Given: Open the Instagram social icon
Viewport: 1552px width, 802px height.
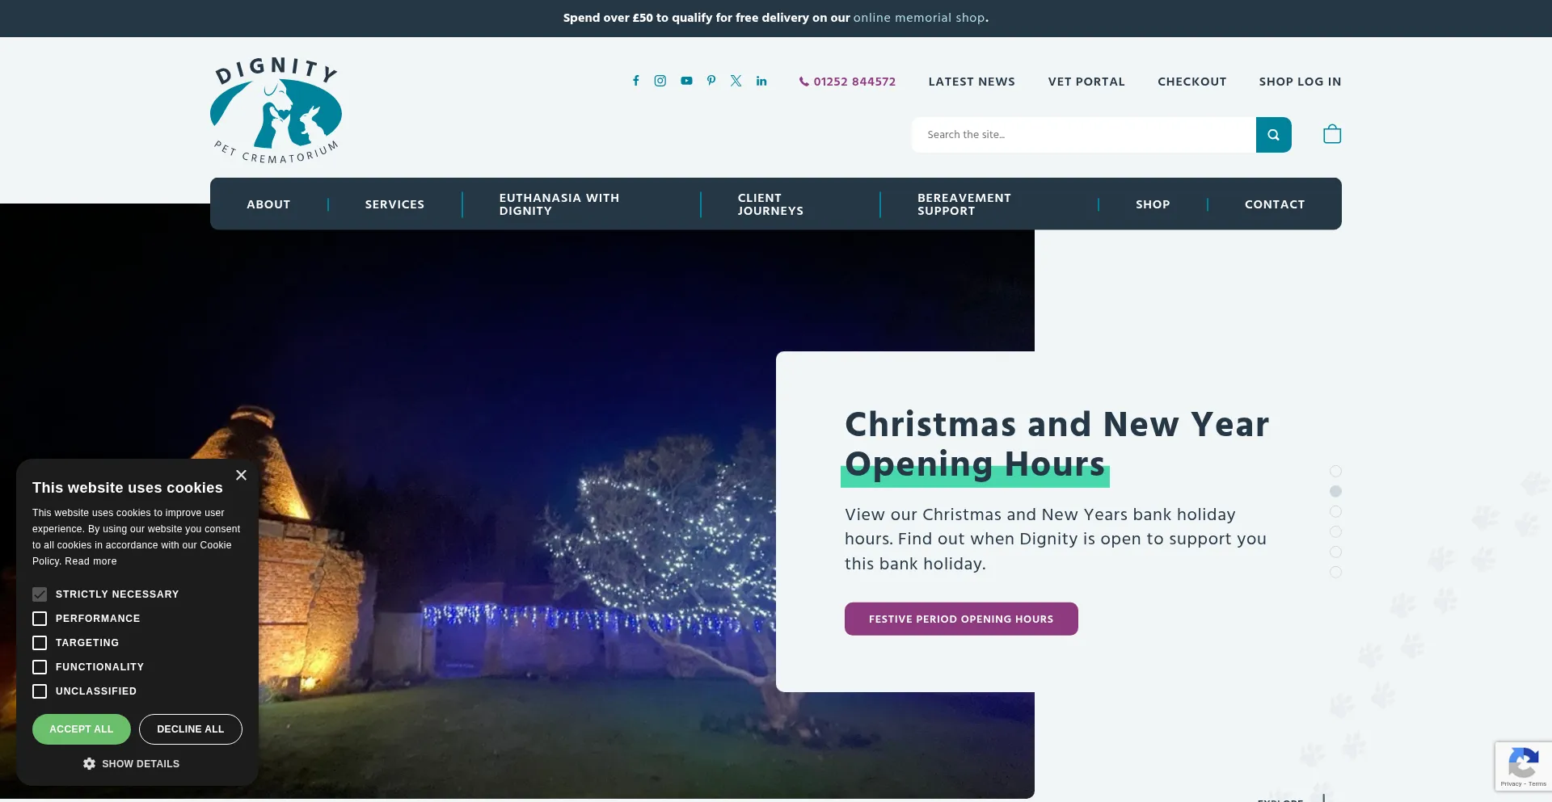Looking at the screenshot, I should click(x=660, y=80).
